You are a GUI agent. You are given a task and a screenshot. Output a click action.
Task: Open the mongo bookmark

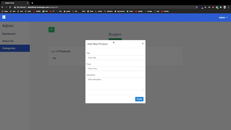pos(148,11)
